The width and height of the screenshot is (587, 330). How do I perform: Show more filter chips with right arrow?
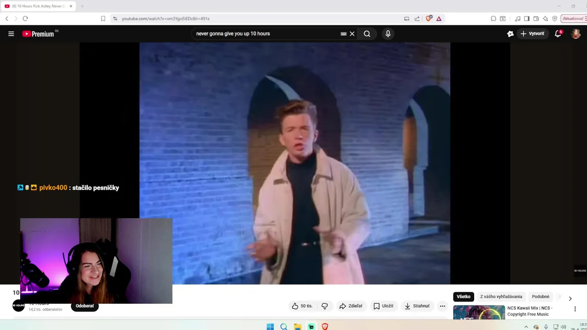[570, 298]
